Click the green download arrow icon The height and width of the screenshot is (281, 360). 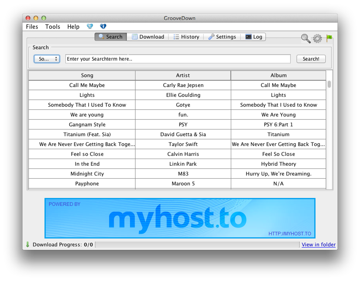tap(28, 244)
